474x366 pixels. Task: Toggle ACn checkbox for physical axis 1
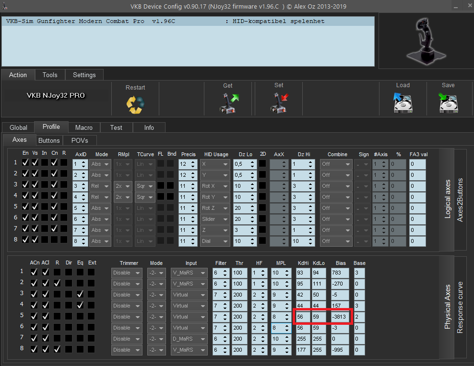34,272
